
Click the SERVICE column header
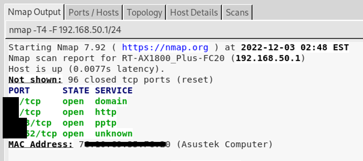[114, 91]
